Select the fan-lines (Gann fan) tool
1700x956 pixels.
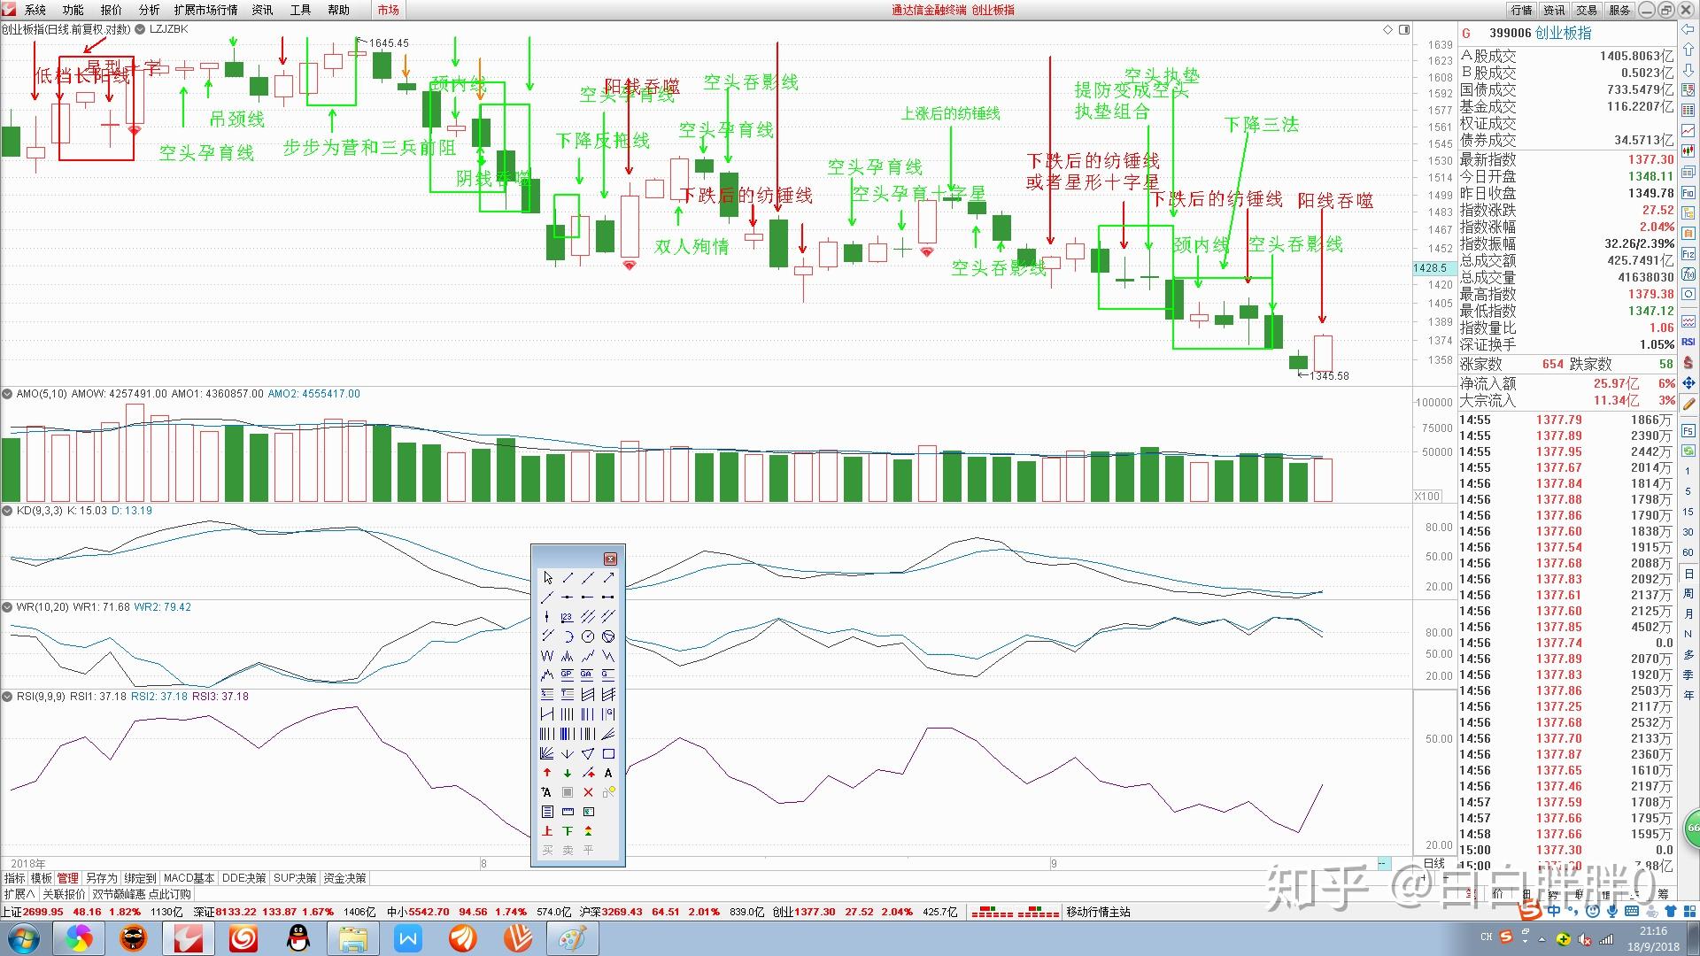tap(547, 753)
